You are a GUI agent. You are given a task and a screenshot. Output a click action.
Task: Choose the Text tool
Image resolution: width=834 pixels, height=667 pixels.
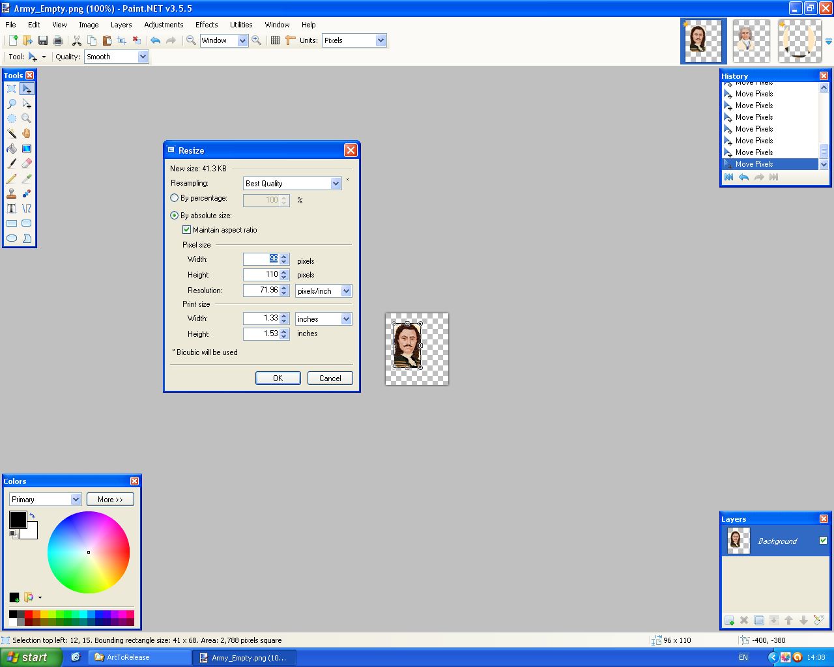pos(12,208)
